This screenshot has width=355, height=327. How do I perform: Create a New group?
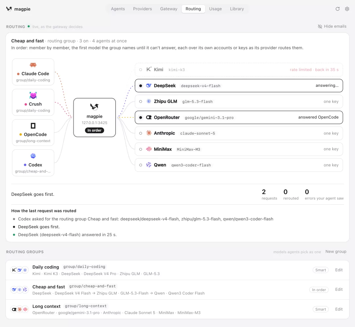tap(336, 252)
